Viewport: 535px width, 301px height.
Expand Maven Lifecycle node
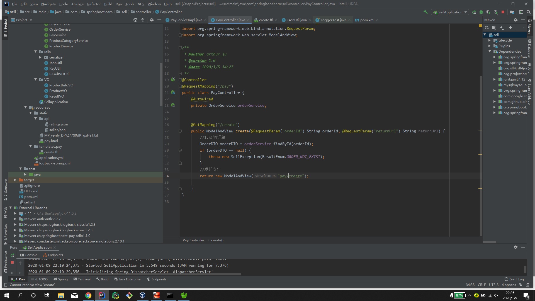(x=490, y=40)
